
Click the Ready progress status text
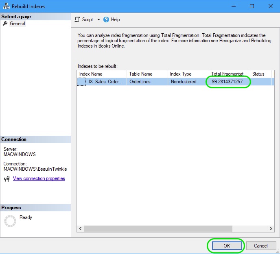pos(26,217)
